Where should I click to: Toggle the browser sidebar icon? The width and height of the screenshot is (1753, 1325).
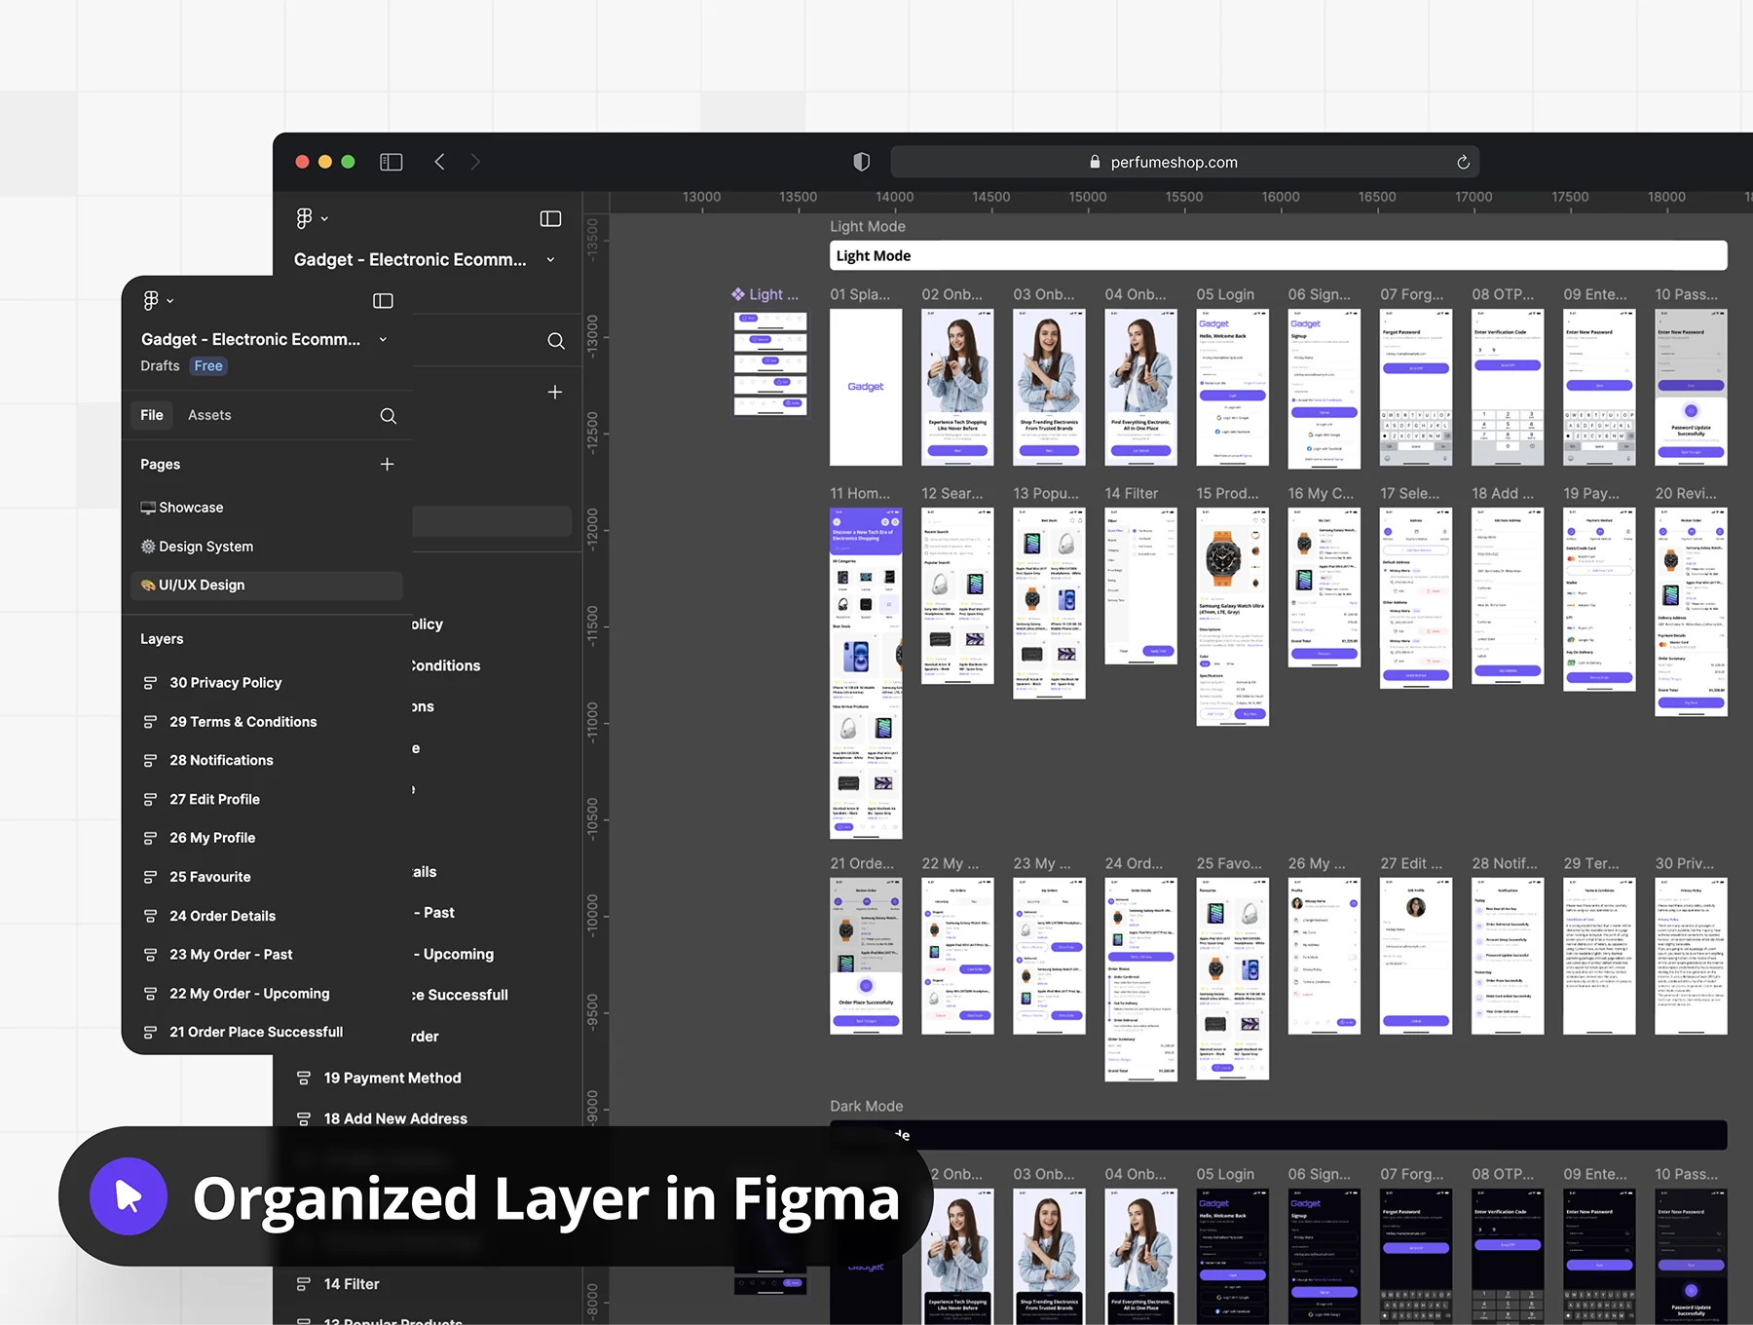(391, 162)
